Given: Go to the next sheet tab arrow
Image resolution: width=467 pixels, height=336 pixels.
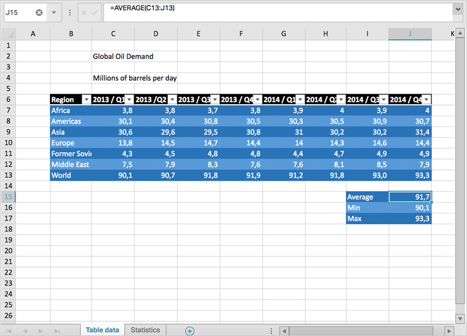Looking at the screenshot, I should point(41,330).
